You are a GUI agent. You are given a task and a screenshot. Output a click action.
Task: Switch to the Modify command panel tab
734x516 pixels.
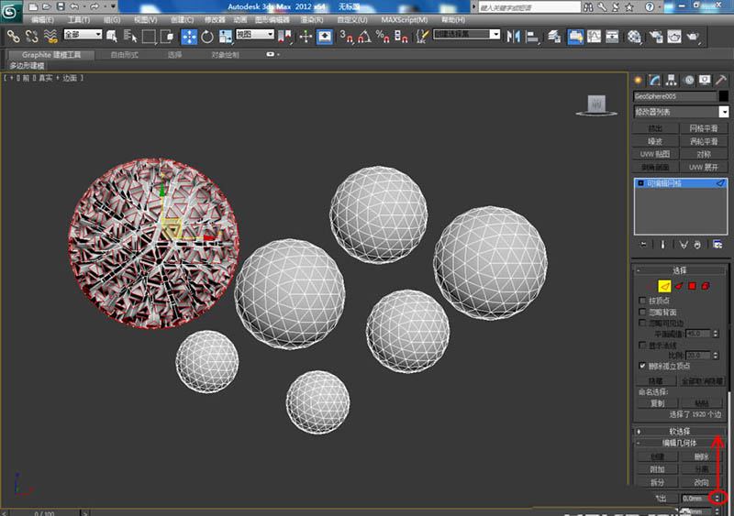pyautogui.click(x=654, y=80)
